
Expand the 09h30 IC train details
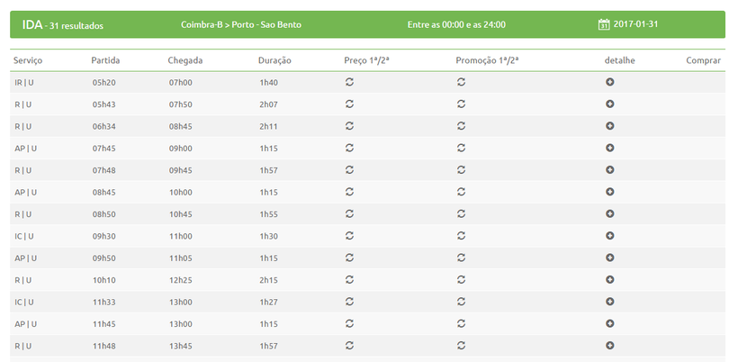609,236
